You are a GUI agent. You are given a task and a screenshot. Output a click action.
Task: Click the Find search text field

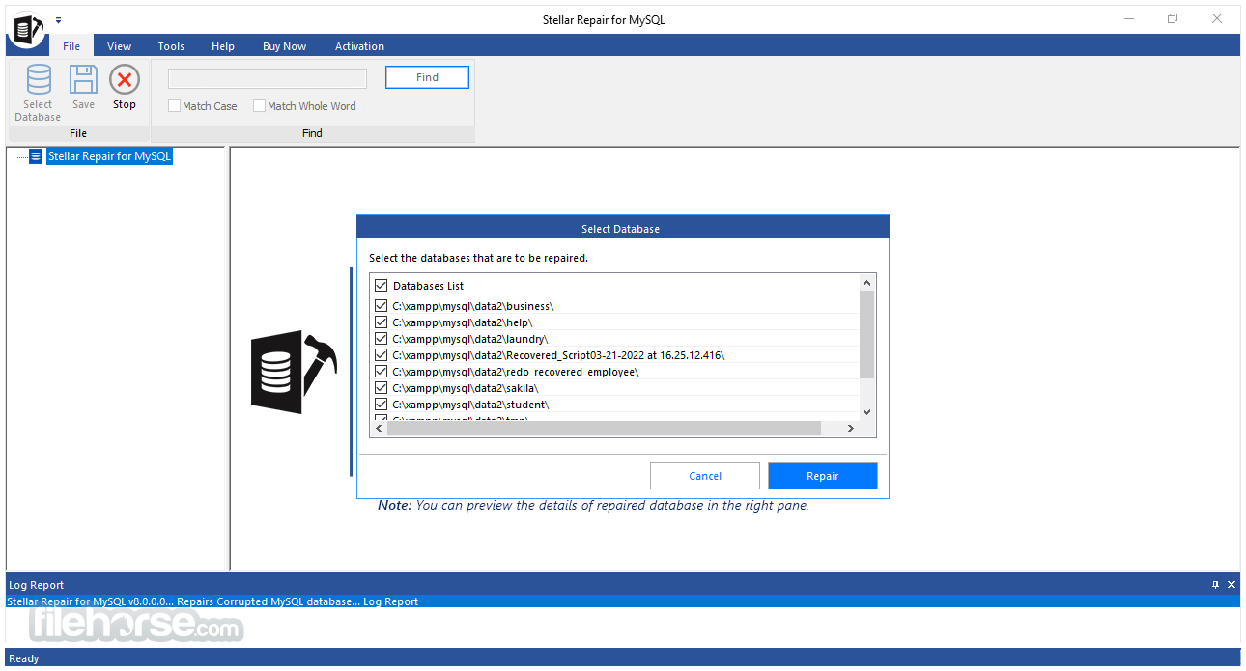(268, 78)
